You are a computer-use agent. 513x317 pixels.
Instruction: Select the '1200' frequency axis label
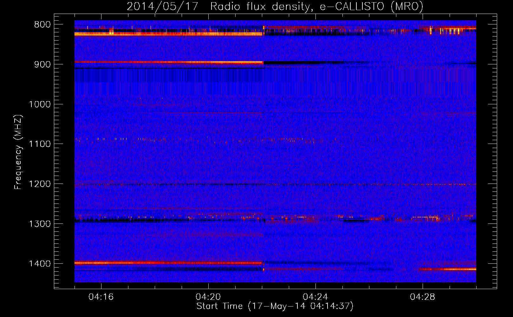point(40,184)
